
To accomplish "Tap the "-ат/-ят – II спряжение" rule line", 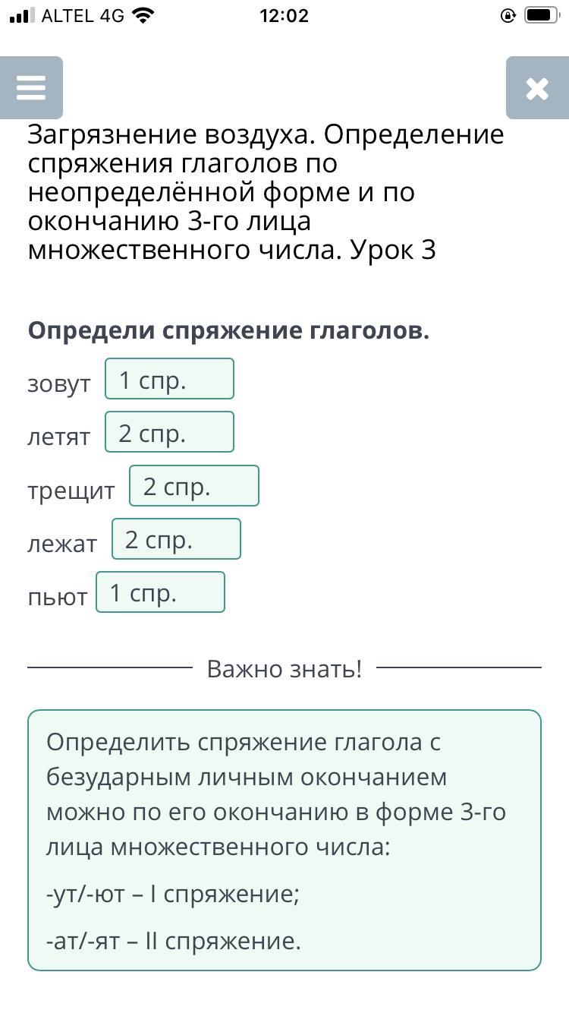I will tap(174, 941).
